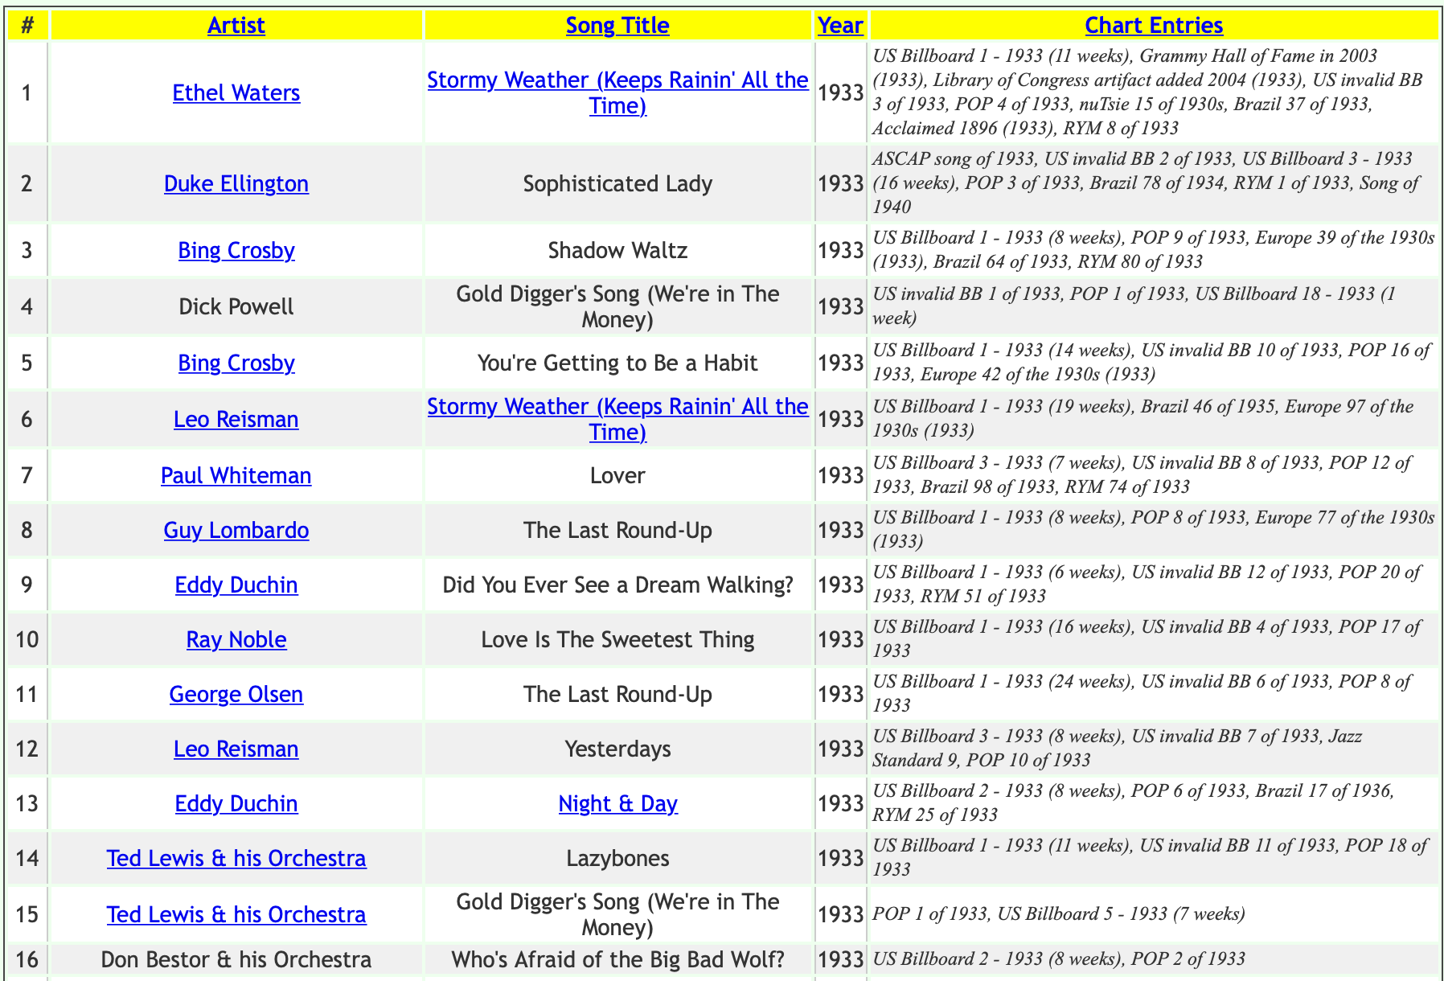The height and width of the screenshot is (981, 1444).
Task: Click the Lover song title
Action: (617, 475)
